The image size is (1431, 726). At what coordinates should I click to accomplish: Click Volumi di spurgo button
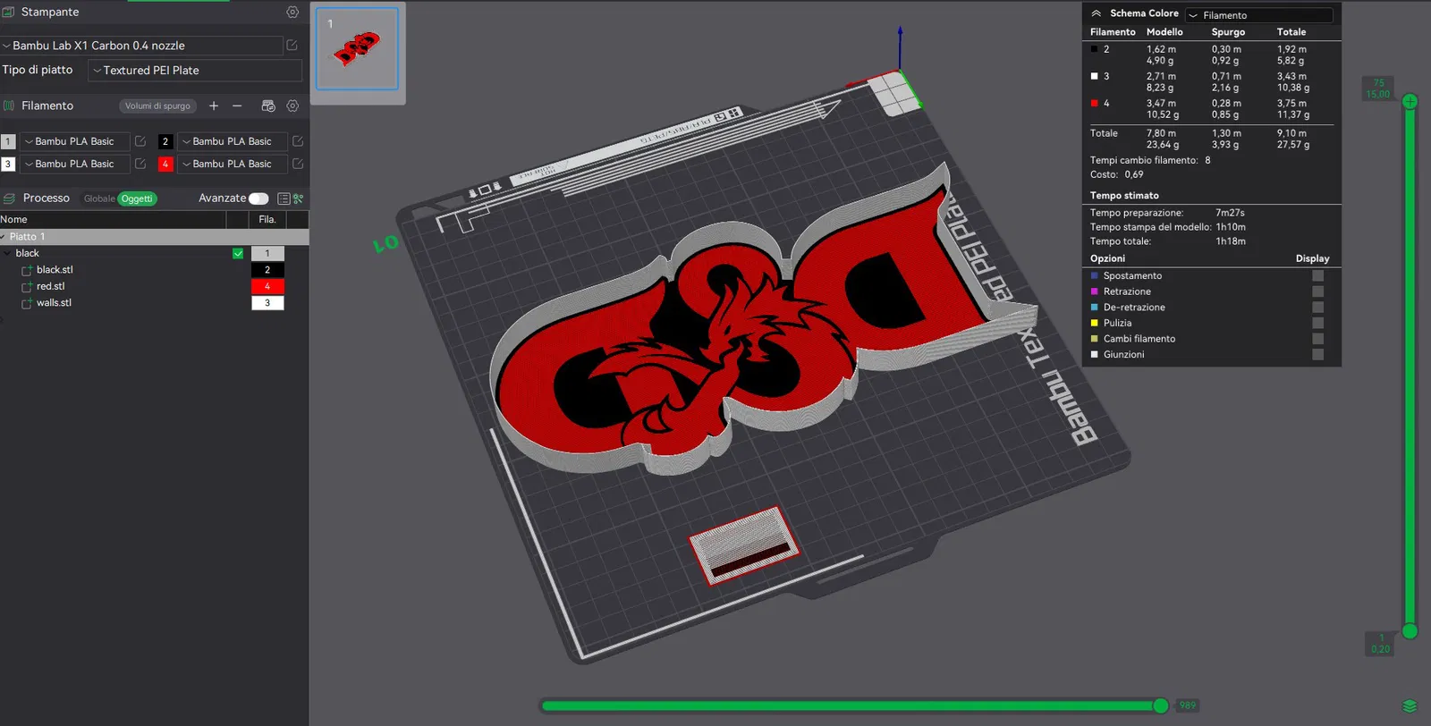157,106
